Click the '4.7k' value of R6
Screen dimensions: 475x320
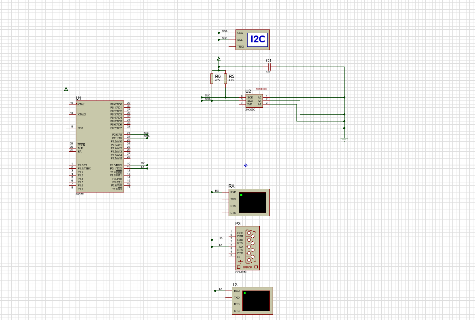217,80
